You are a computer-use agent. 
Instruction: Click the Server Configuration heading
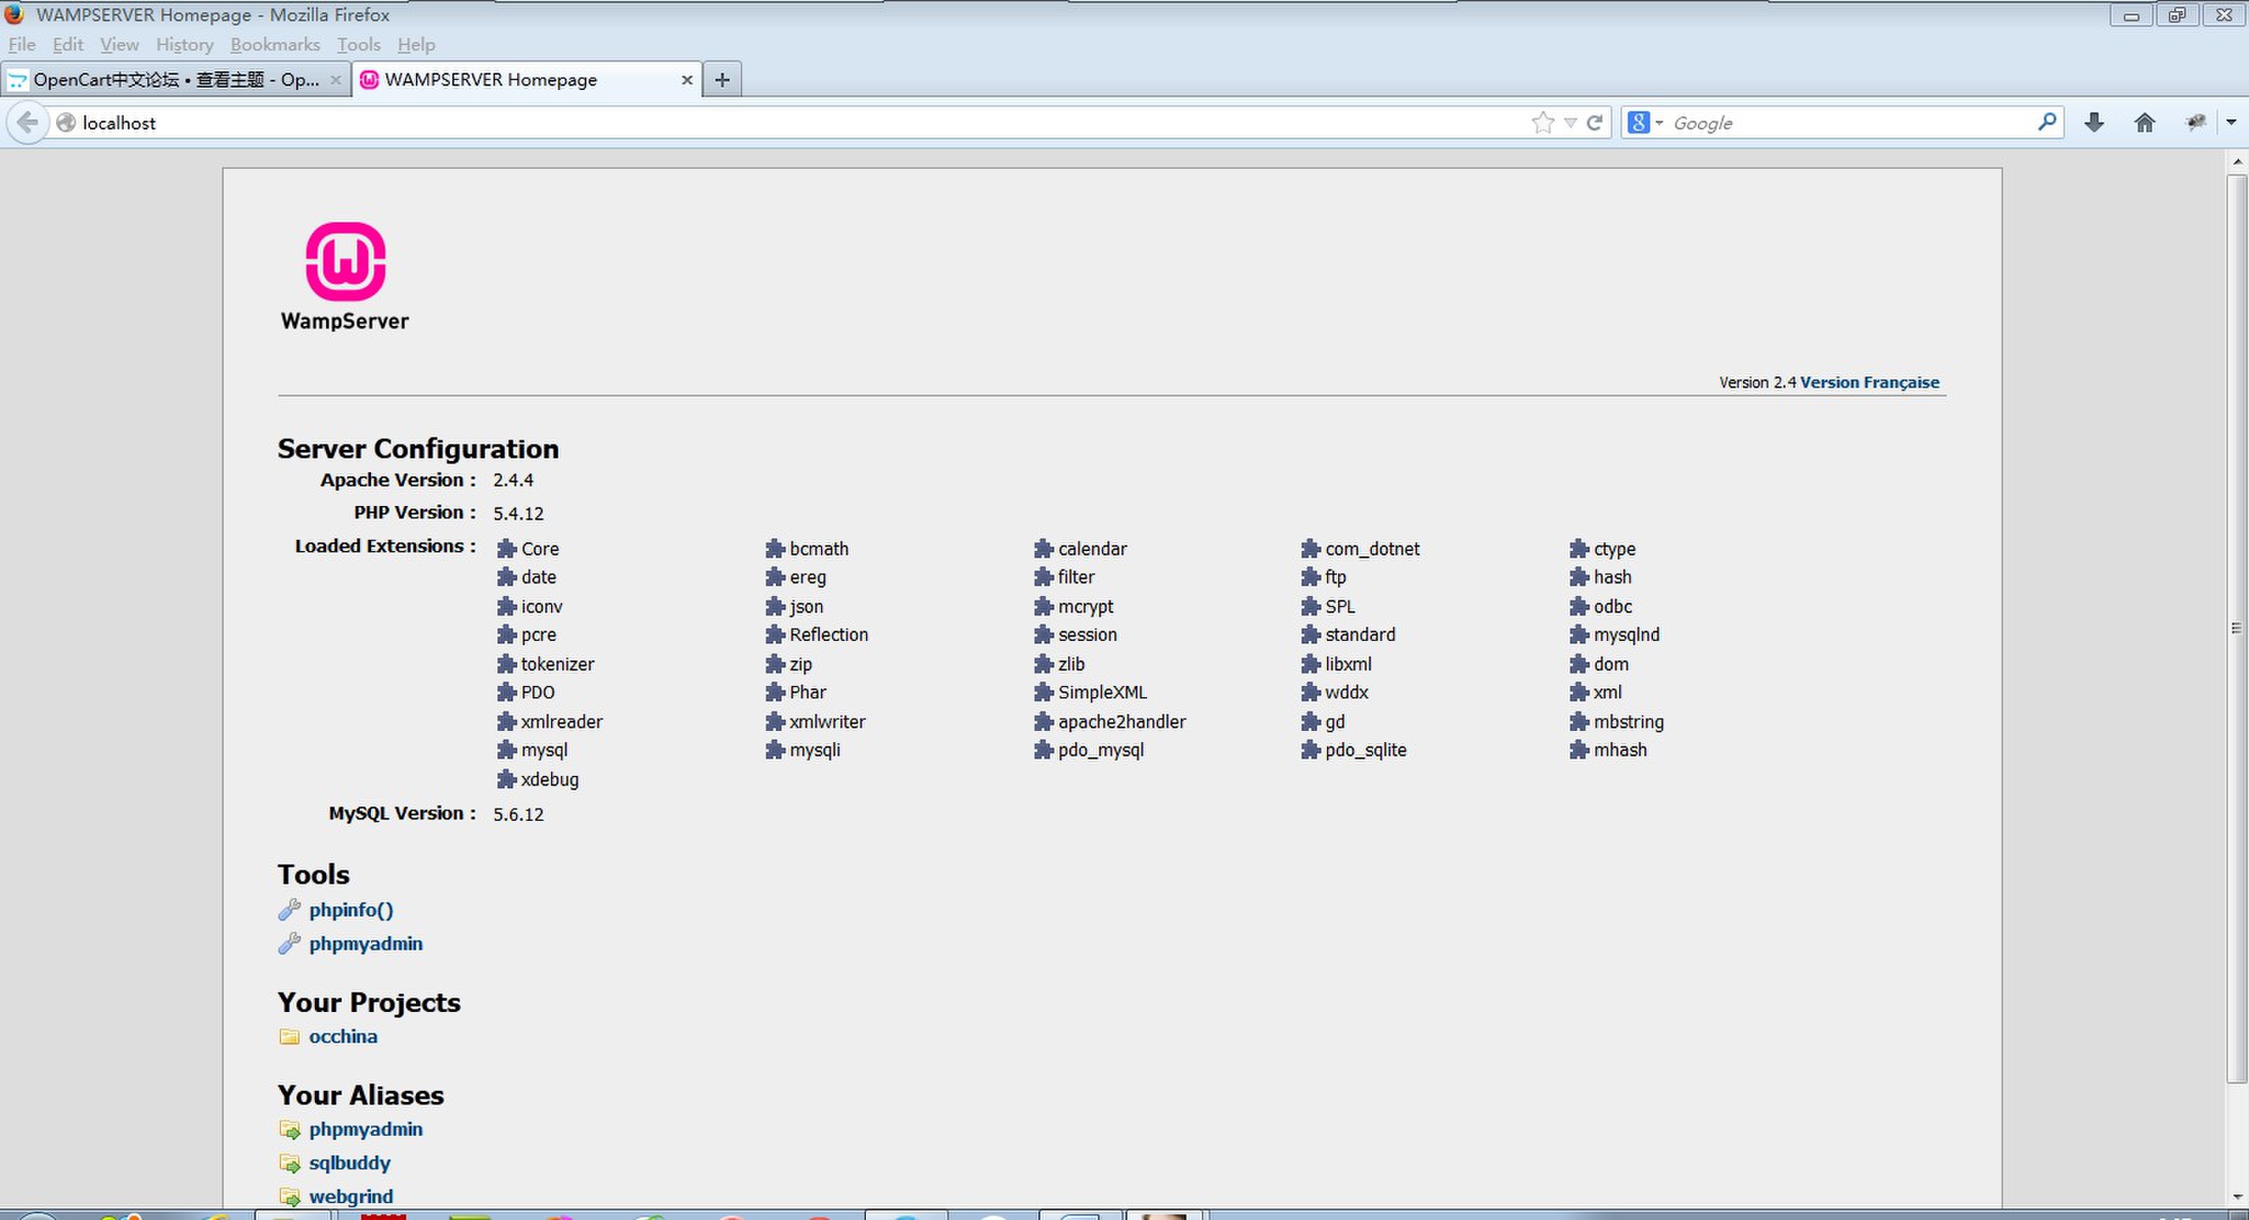click(x=418, y=449)
